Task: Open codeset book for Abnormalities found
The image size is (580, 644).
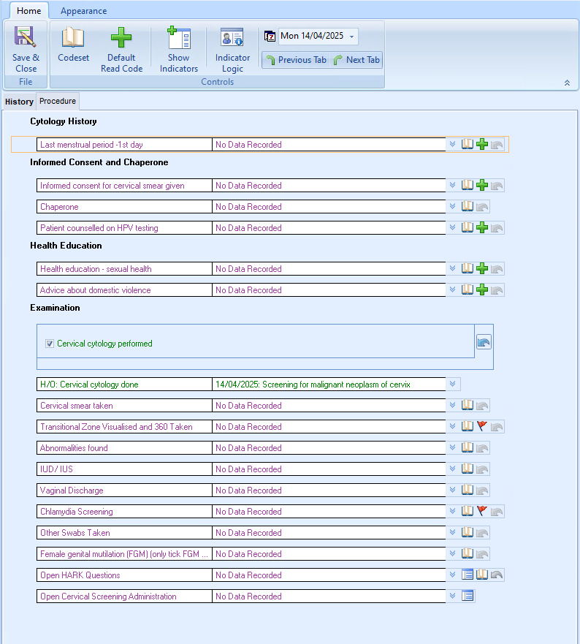Action: coord(467,447)
